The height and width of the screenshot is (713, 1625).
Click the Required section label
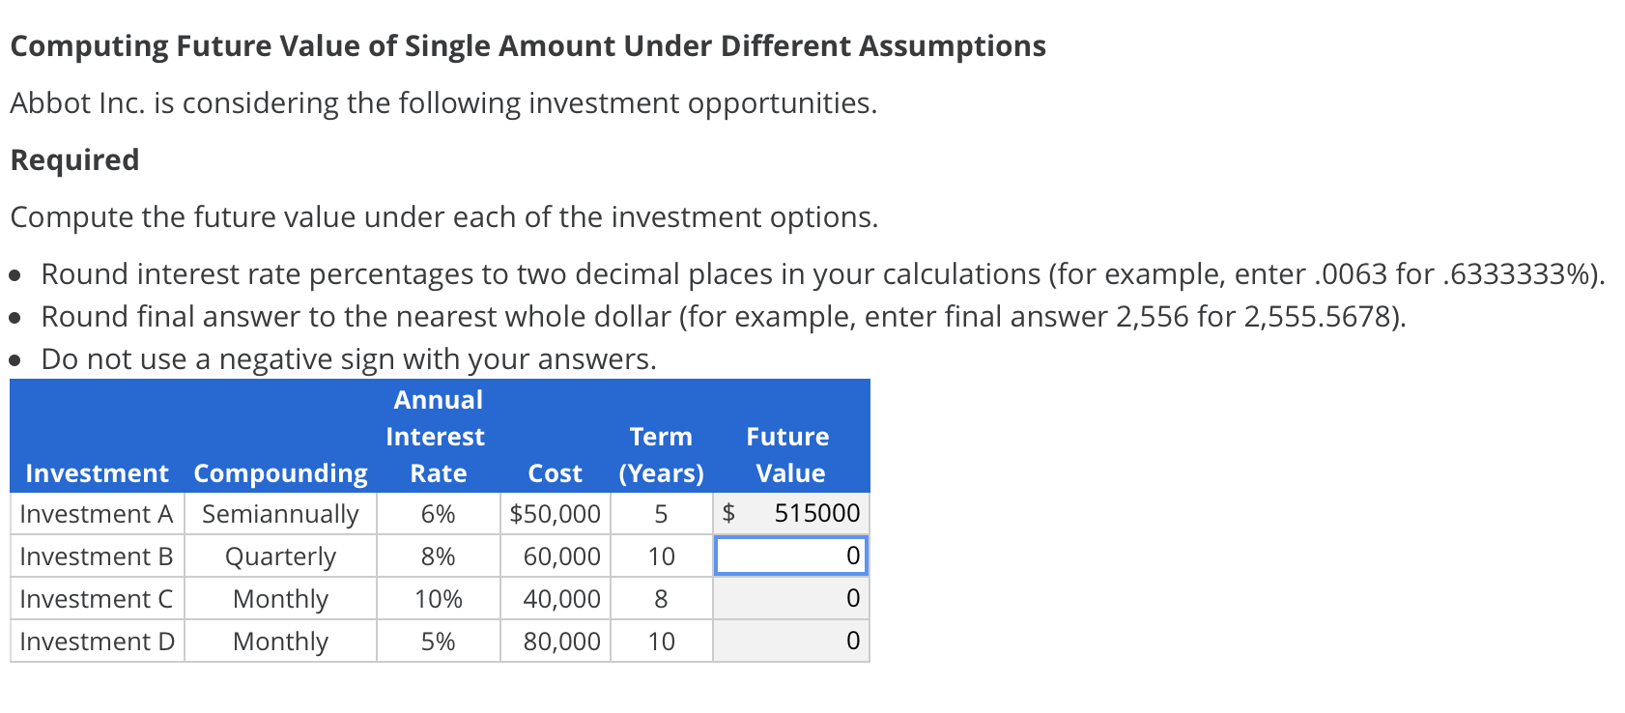coord(73,159)
